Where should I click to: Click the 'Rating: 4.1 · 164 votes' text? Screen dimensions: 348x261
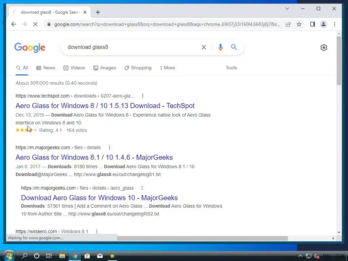pos(63,130)
